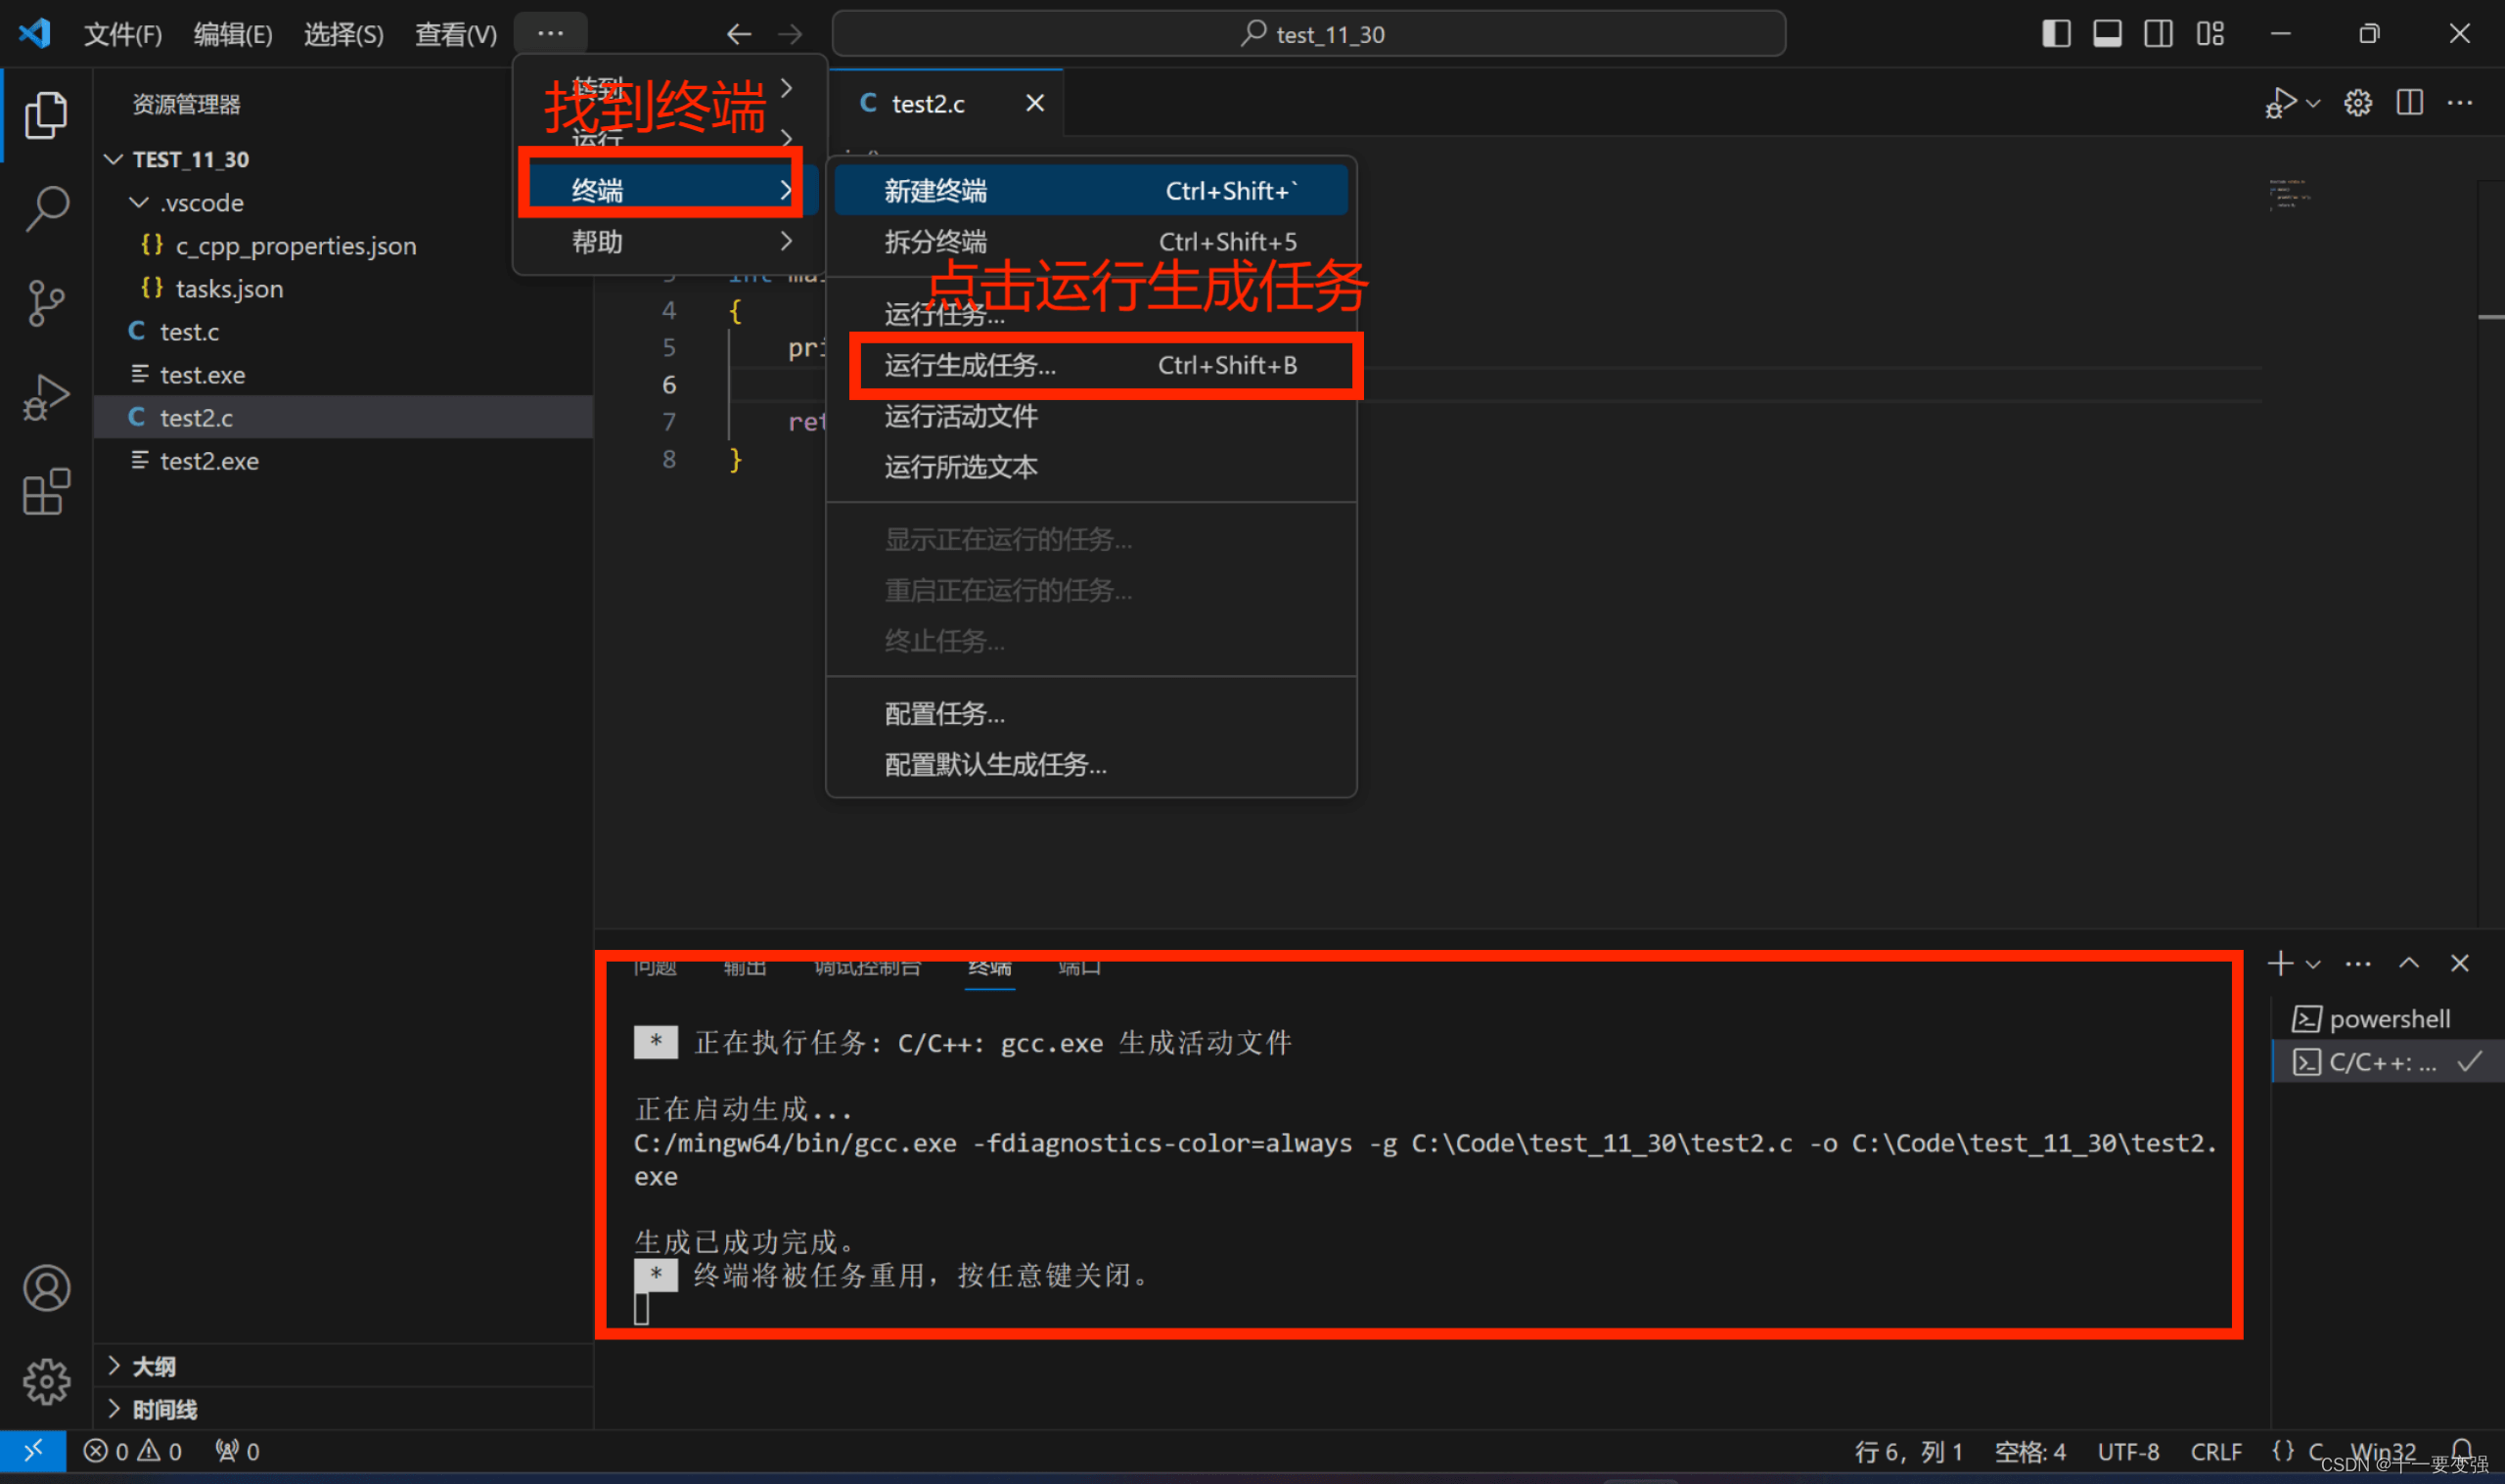
Task: Select the powershell terminal entry
Action: pos(2388,1019)
